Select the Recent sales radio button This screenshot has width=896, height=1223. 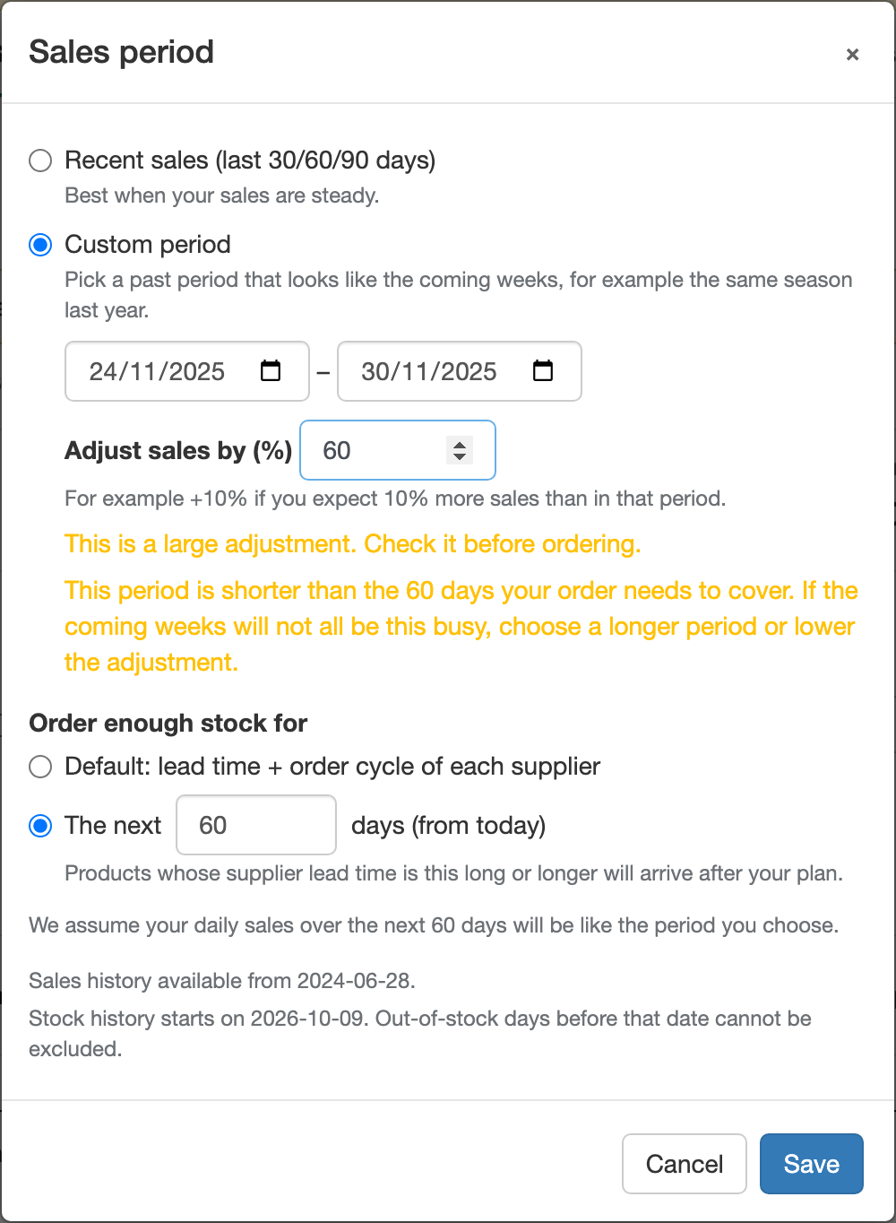point(40,160)
